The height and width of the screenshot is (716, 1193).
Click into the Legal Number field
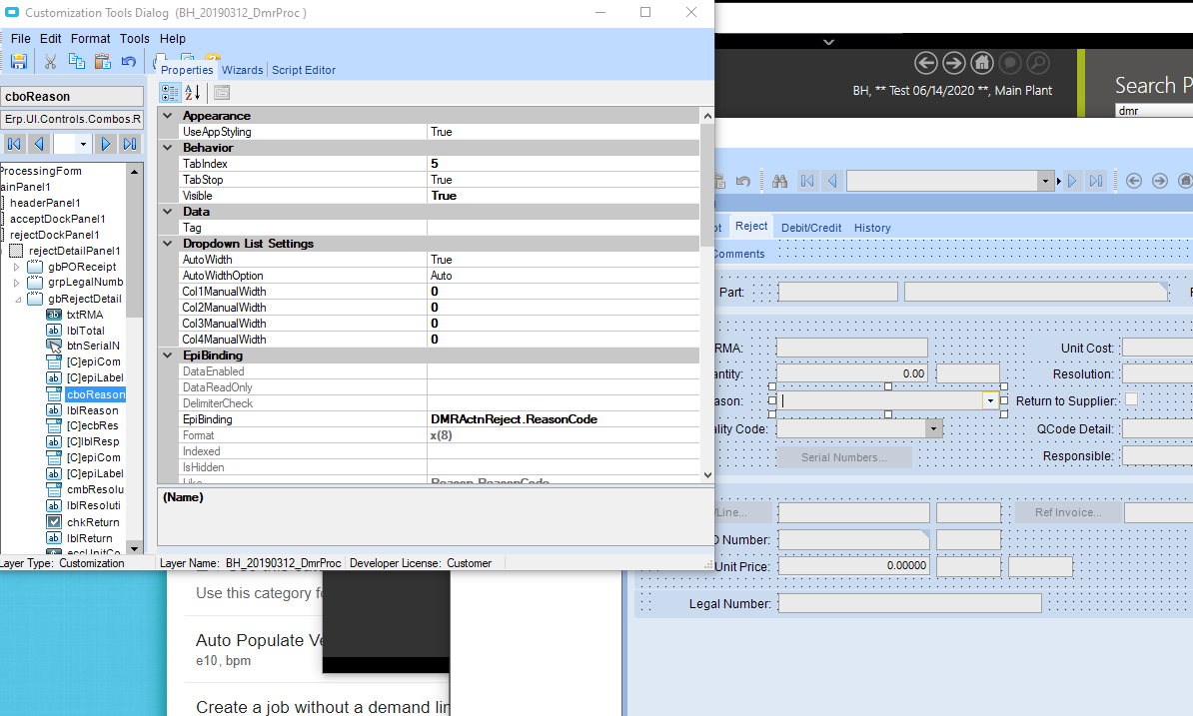909,603
